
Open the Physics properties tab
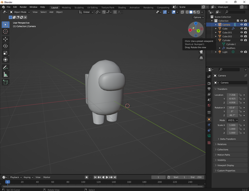[209, 125]
